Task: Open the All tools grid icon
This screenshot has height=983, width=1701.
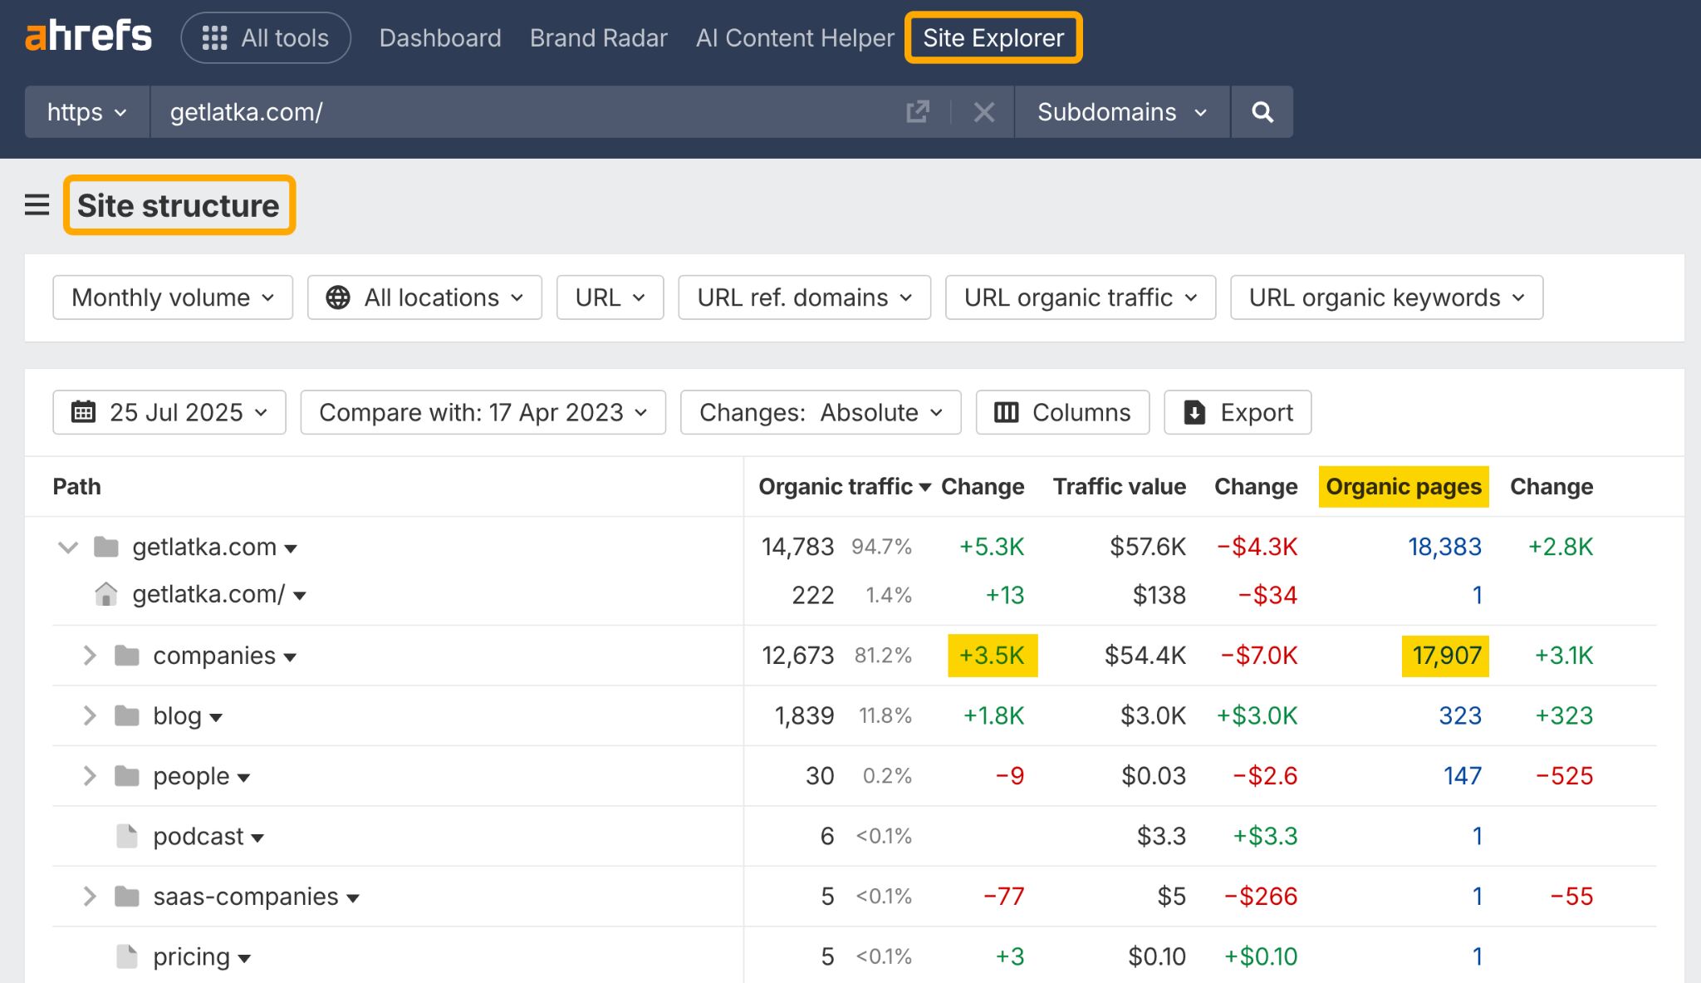Action: click(x=214, y=37)
